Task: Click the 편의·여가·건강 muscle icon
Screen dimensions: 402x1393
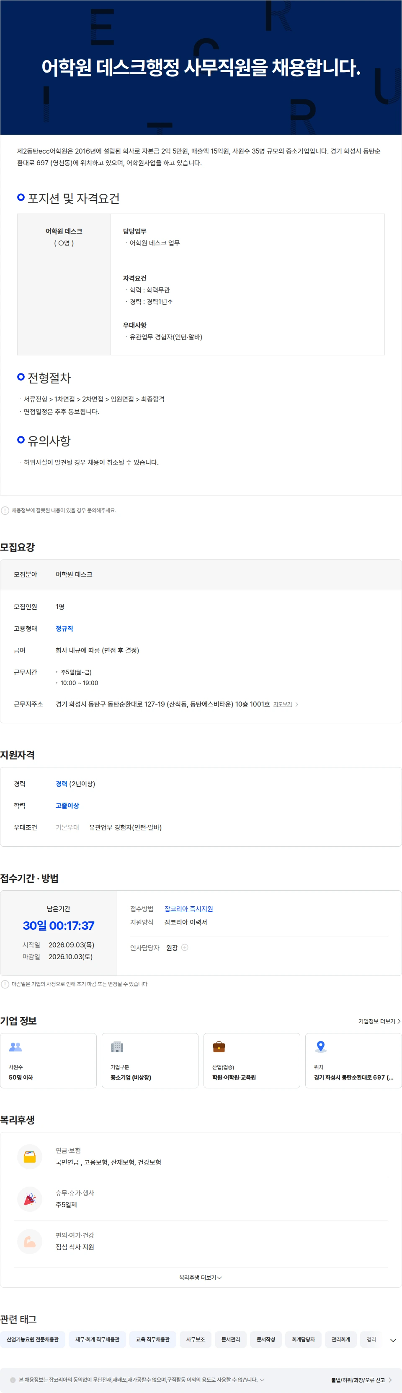Action: pyautogui.click(x=30, y=1241)
